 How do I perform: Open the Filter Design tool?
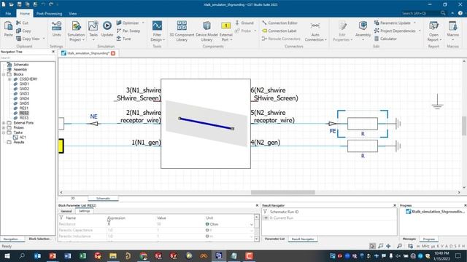(x=158, y=31)
